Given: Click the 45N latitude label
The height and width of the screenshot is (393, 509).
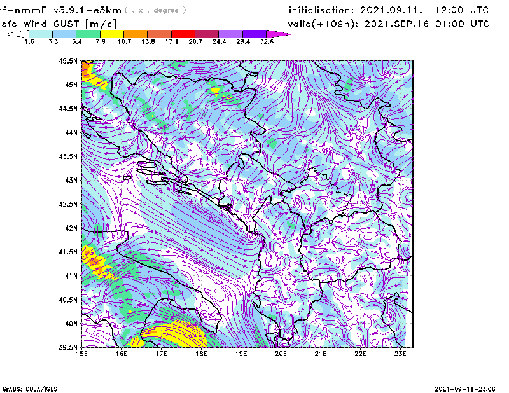Looking at the screenshot, I should click(71, 85).
